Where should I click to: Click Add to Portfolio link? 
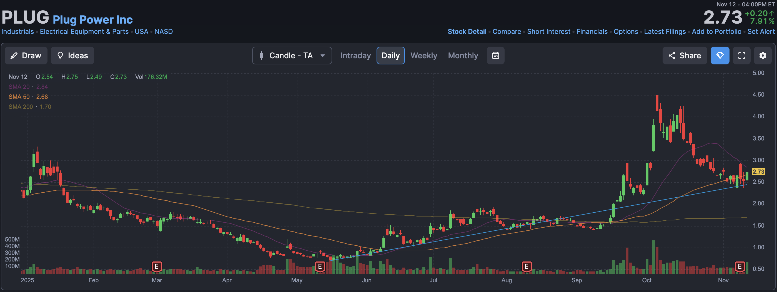point(716,32)
